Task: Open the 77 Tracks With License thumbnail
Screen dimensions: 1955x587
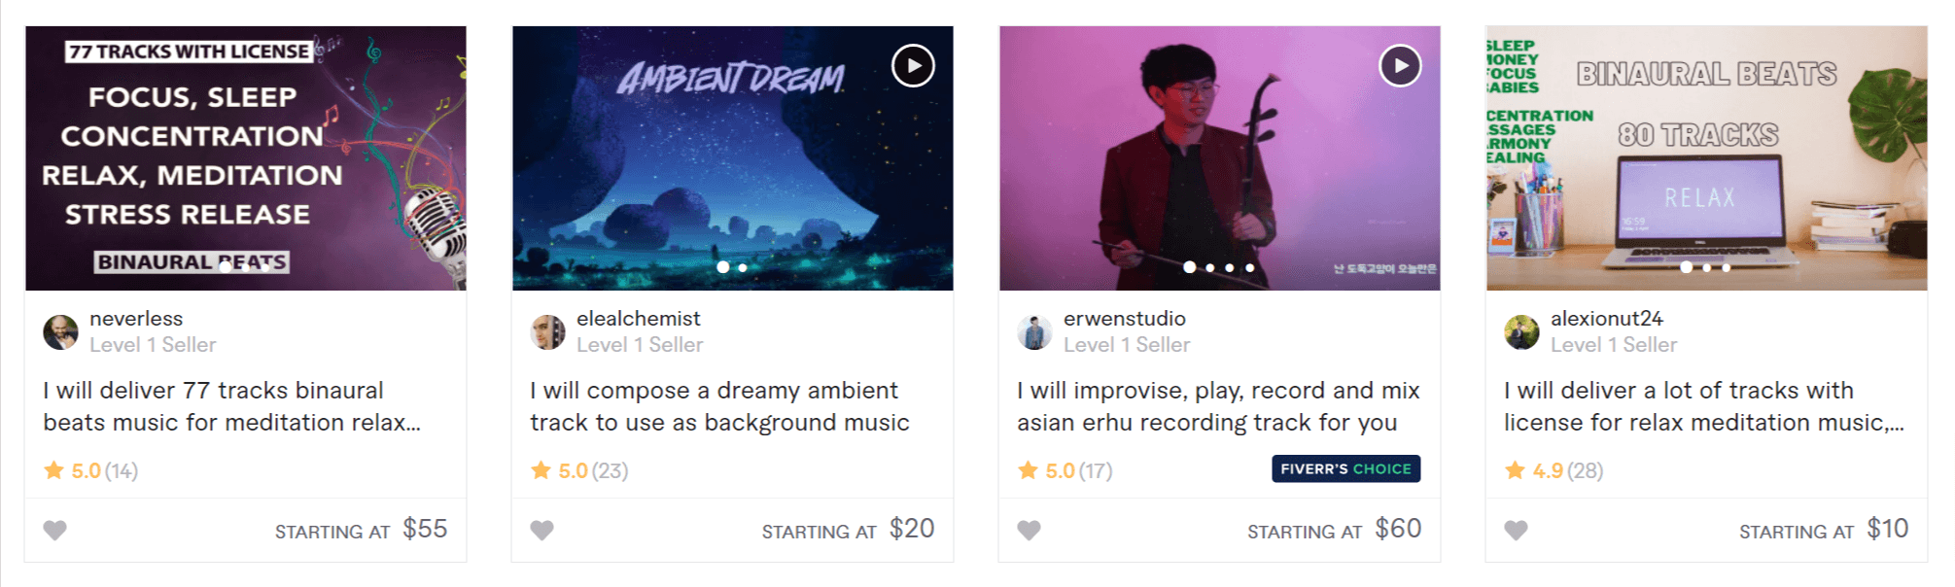Action: coord(246,157)
